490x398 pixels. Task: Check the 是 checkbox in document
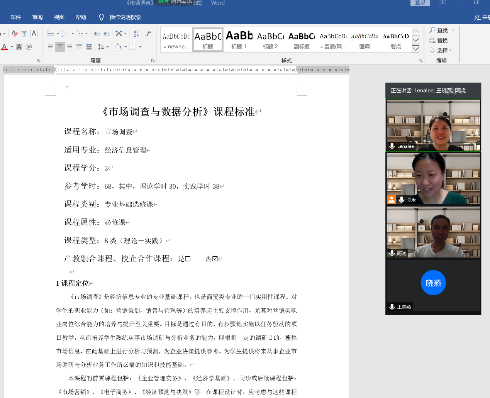188,259
